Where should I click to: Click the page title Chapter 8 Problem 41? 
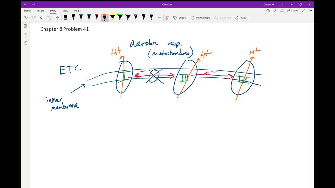tap(64, 29)
